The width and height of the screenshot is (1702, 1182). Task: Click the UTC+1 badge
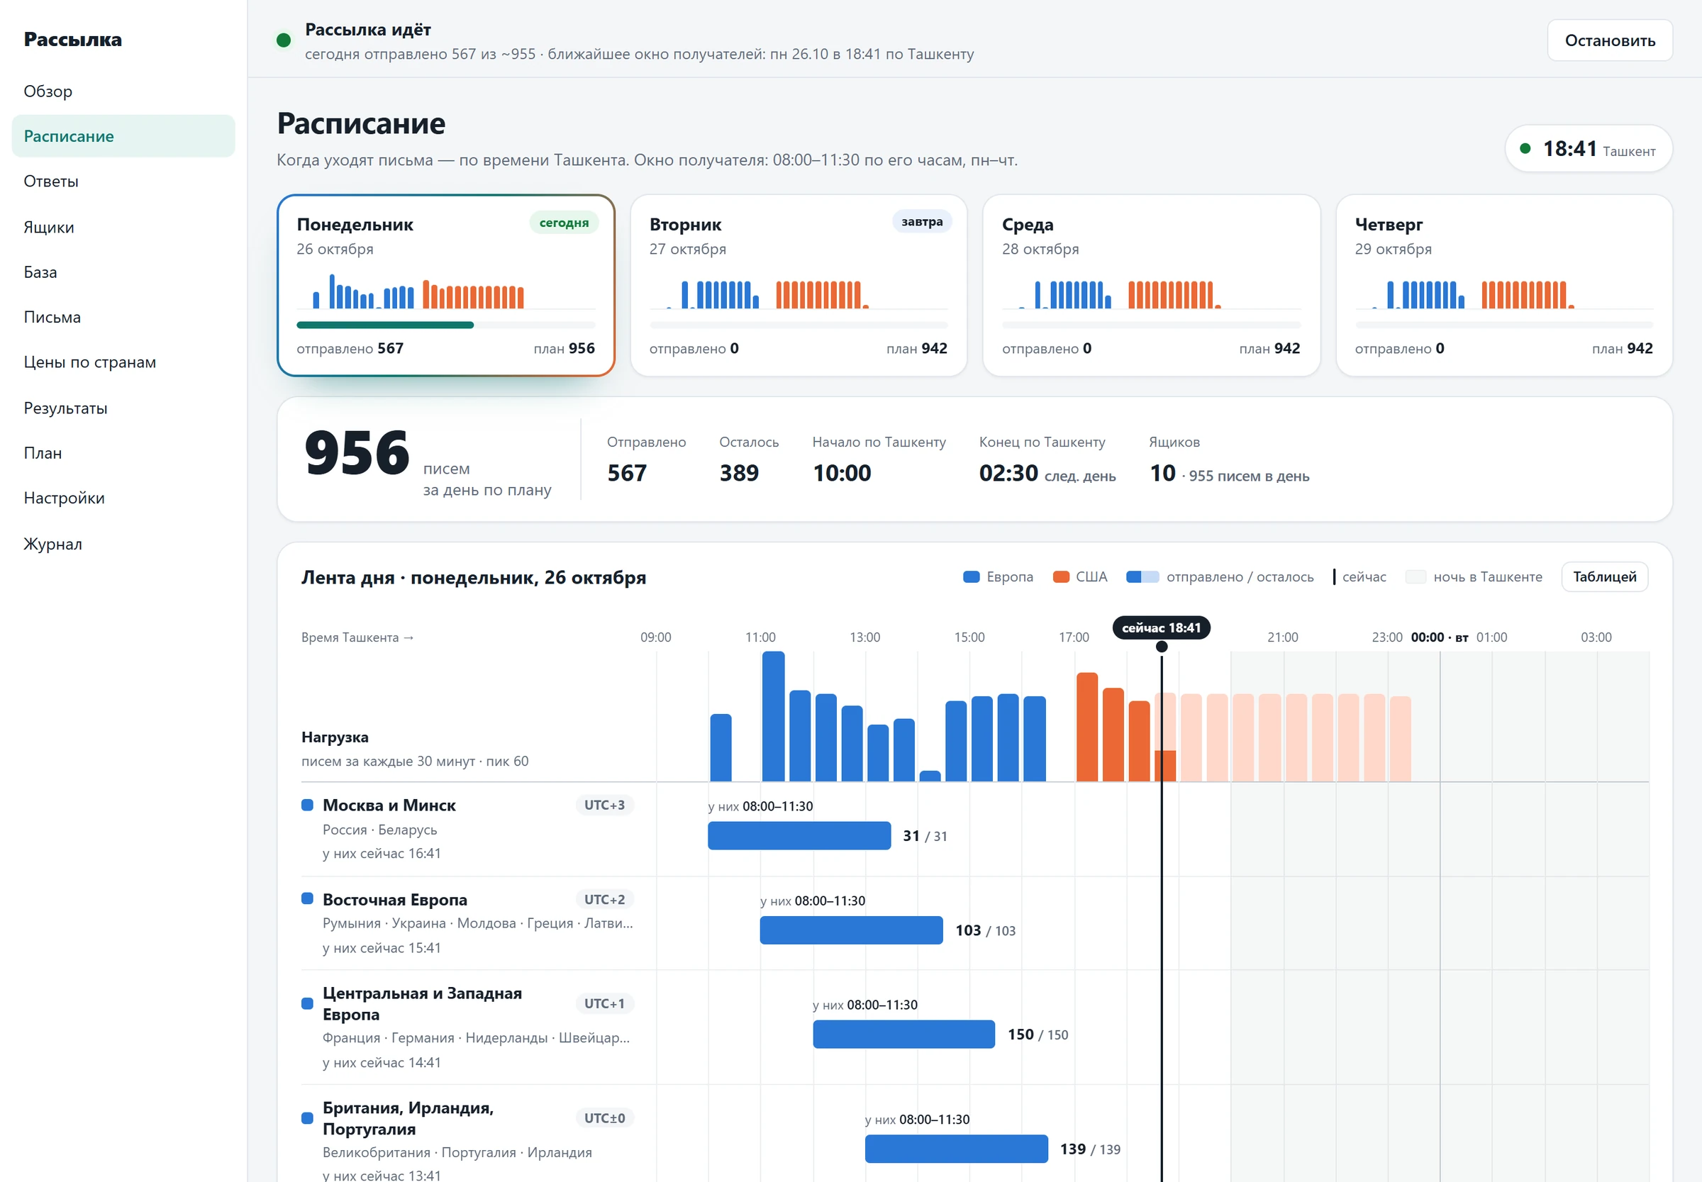[x=604, y=1004]
